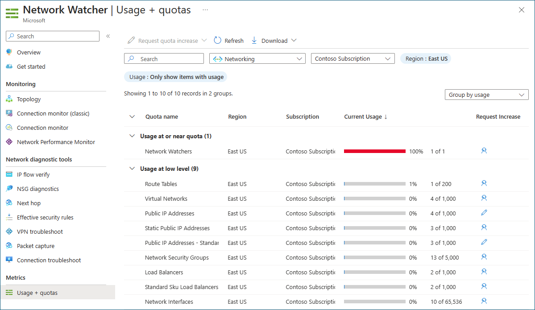The height and width of the screenshot is (310, 535).
Task: Open Topology from the sidebar
Action: pos(29,99)
